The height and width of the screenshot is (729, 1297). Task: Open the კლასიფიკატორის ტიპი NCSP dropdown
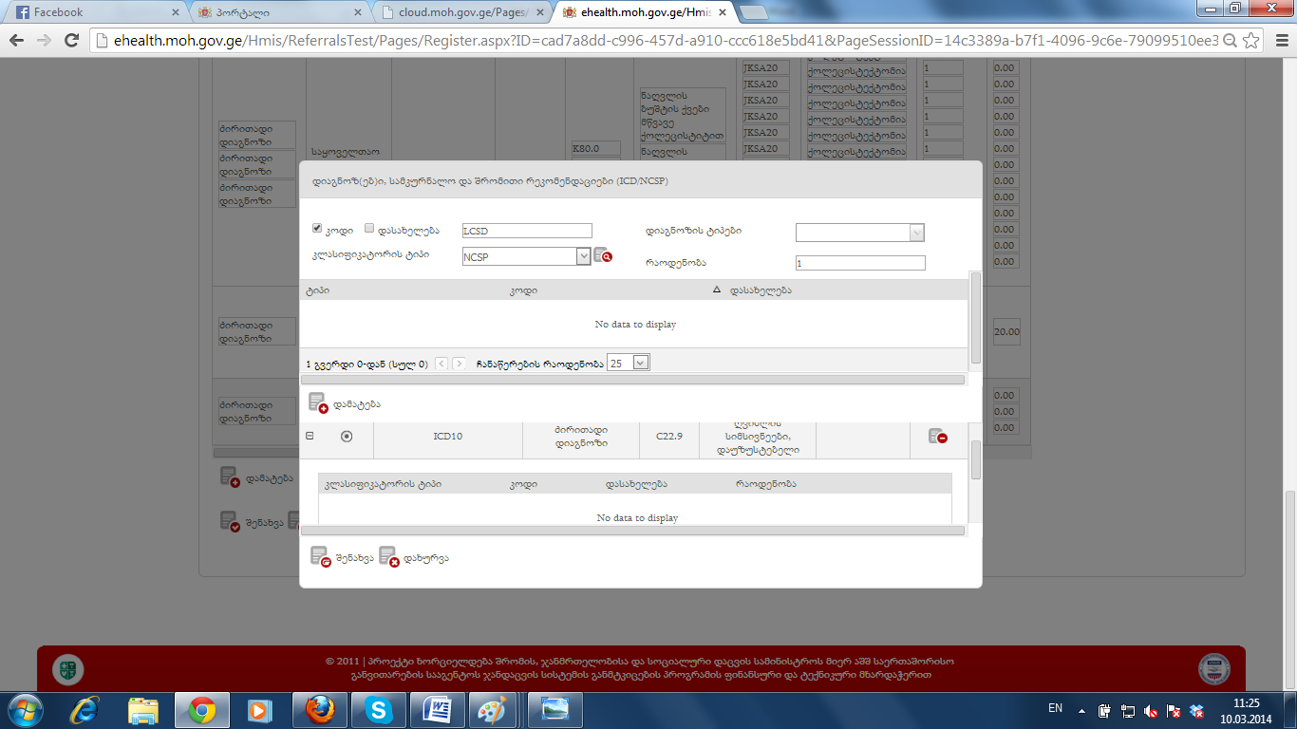[583, 256]
